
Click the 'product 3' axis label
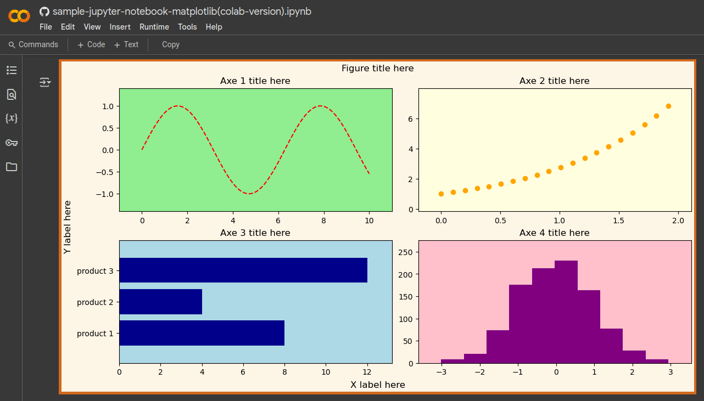tap(95, 271)
